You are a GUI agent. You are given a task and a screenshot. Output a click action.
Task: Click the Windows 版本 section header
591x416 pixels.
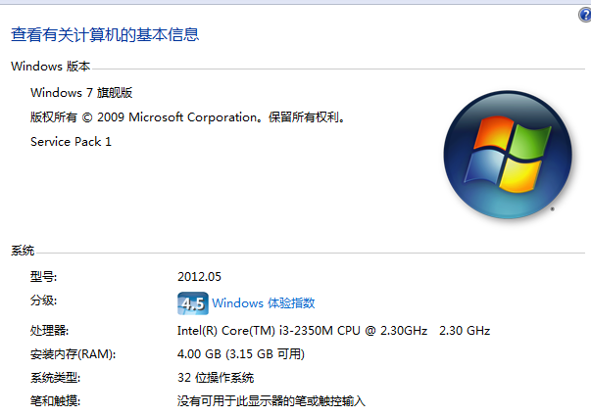coord(51,67)
